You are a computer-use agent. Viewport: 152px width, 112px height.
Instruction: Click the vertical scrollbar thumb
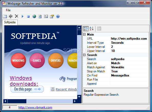79,32
